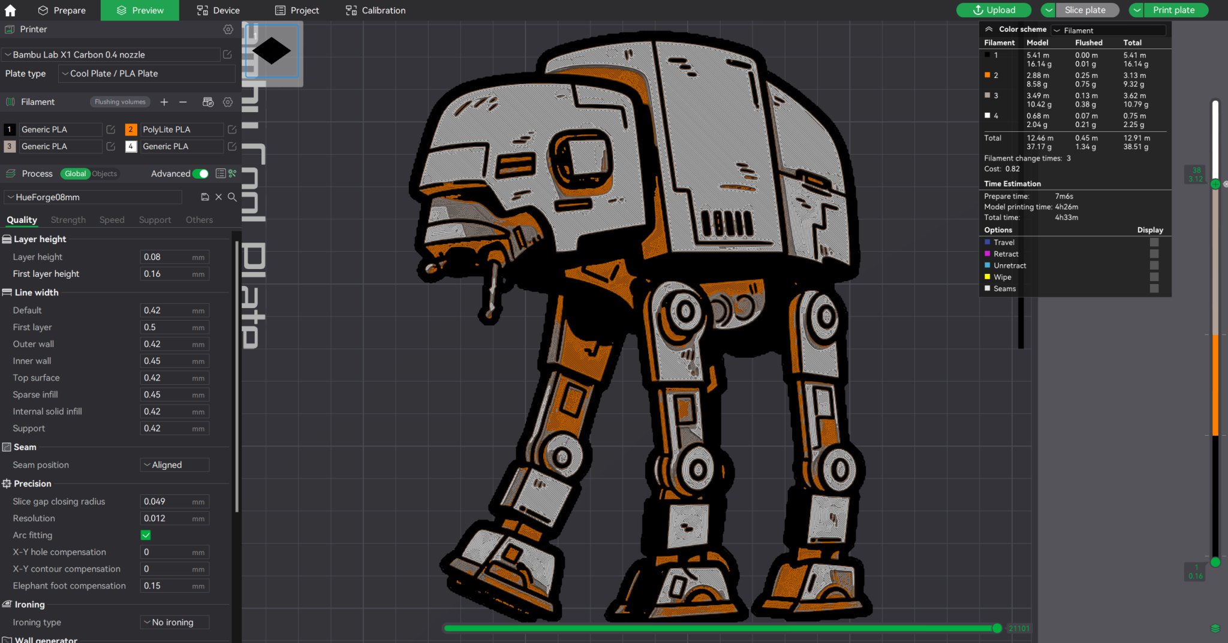The image size is (1228, 643).
Task: Enable Arc fitting checkbox
Action: [x=146, y=535]
